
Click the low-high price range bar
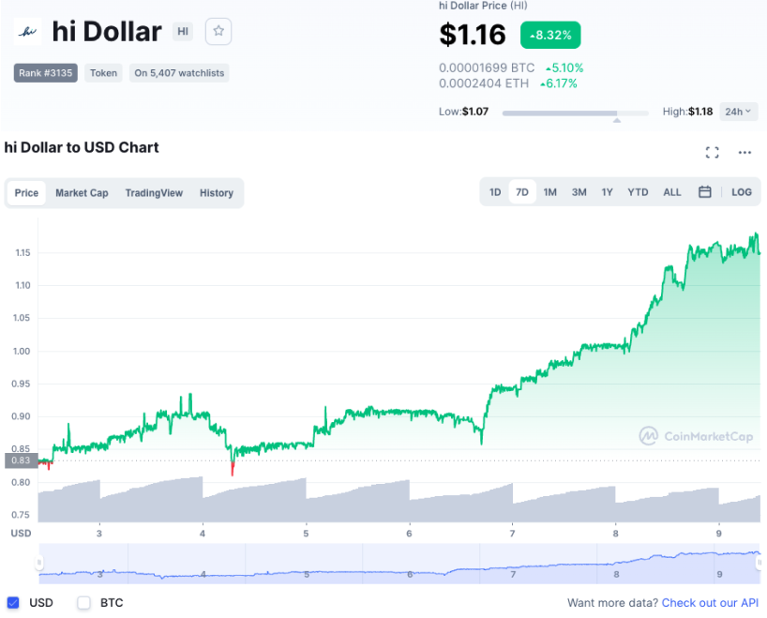click(x=576, y=113)
